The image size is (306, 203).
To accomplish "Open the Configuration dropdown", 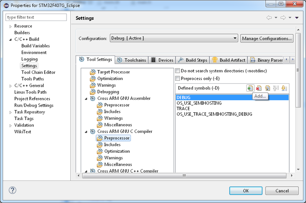I will (x=174, y=38).
